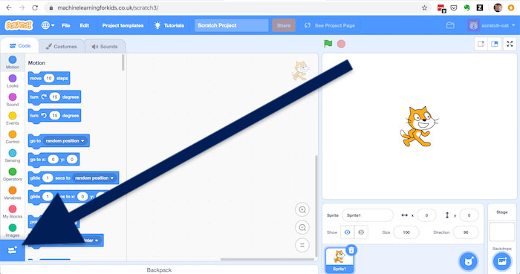Viewport: 520px width, 274px height.
Task: Stop the project with red stop icon
Action: pos(341,44)
